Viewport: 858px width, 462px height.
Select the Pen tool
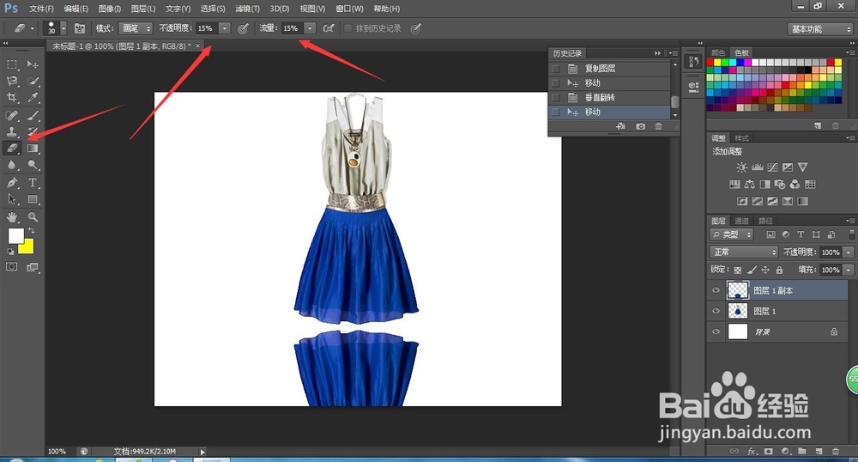[x=13, y=183]
